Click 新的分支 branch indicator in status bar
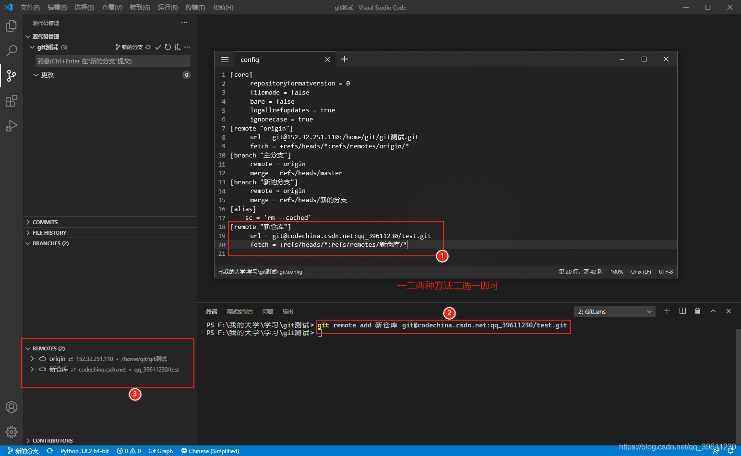 click(23, 451)
